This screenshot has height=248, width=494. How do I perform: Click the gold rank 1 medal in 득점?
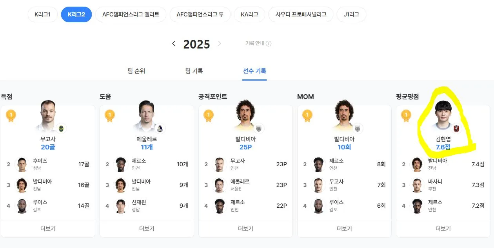[11, 115]
